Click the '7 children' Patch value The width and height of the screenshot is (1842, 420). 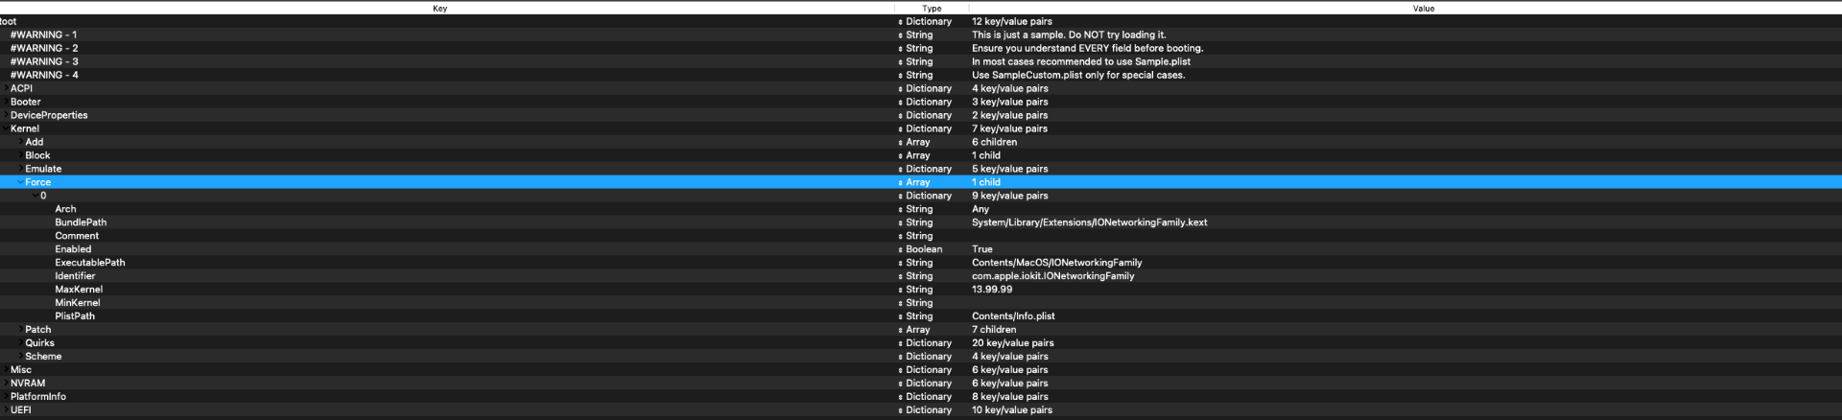coord(994,330)
